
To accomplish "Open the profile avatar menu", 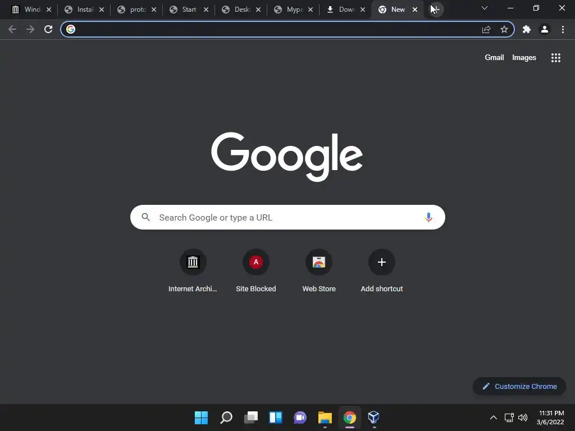I will click(x=545, y=29).
